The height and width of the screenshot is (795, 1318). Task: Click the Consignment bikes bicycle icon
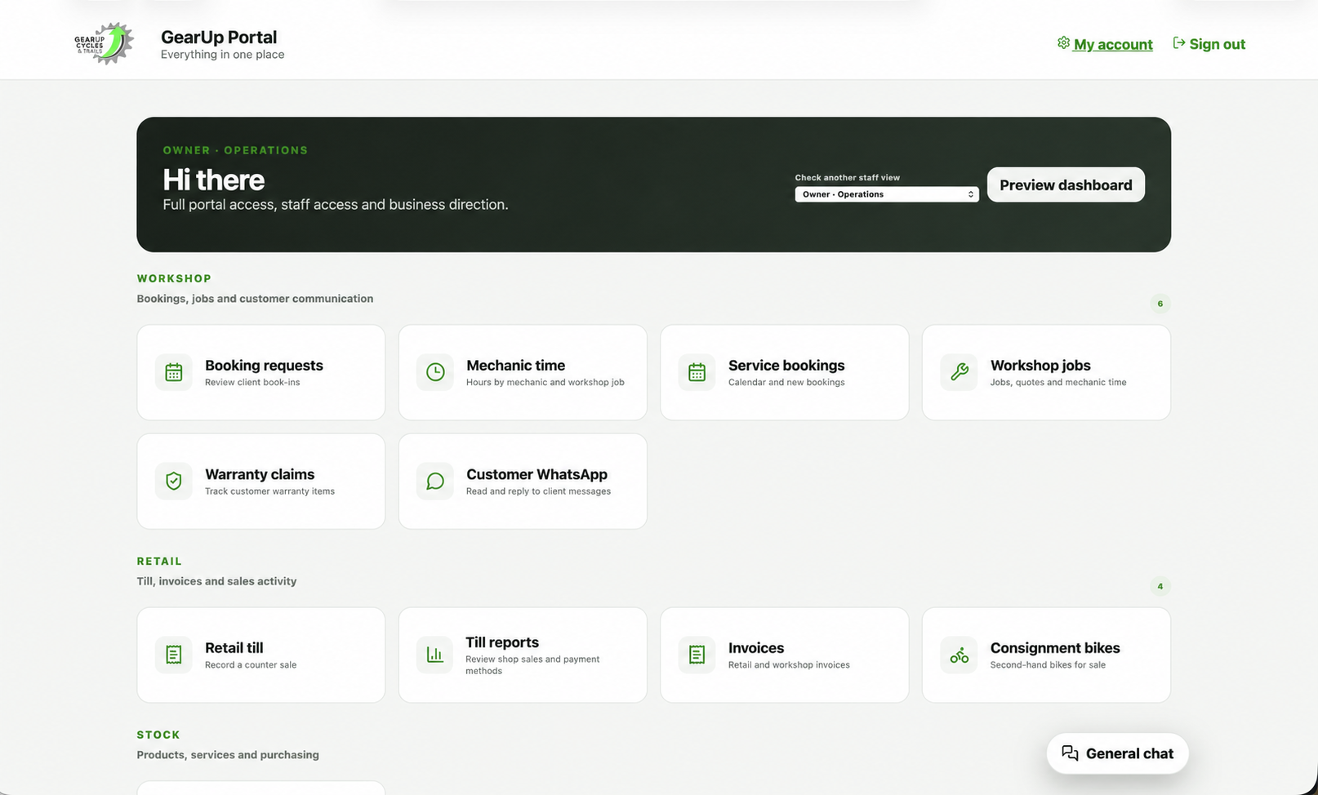pos(959,655)
